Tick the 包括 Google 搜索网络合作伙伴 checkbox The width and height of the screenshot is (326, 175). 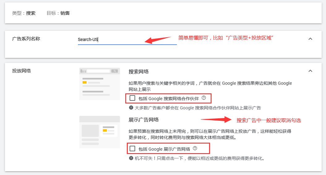pos(132,98)
